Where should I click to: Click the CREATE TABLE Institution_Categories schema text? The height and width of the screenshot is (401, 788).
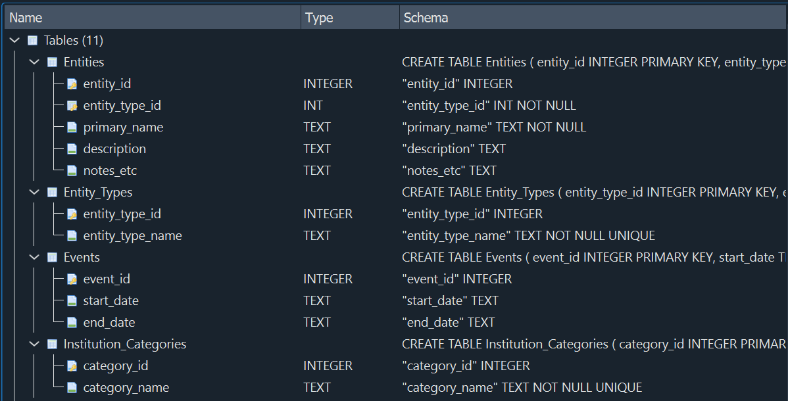595,344
